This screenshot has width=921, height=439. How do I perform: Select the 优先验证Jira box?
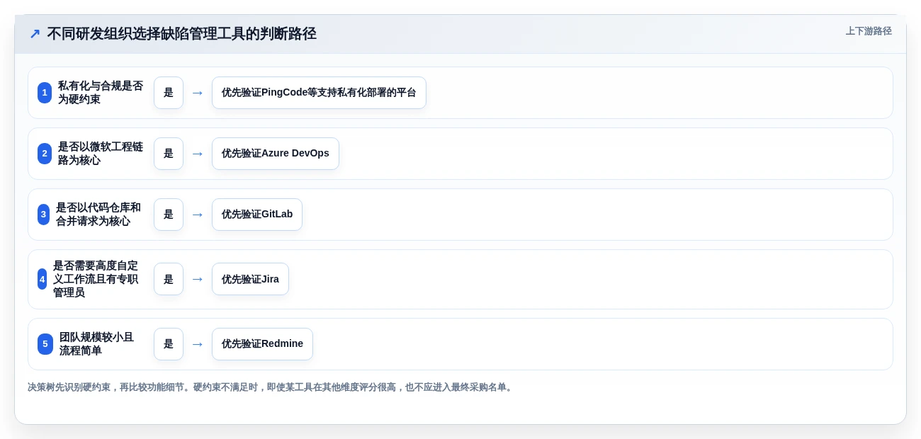coord(250,279)
